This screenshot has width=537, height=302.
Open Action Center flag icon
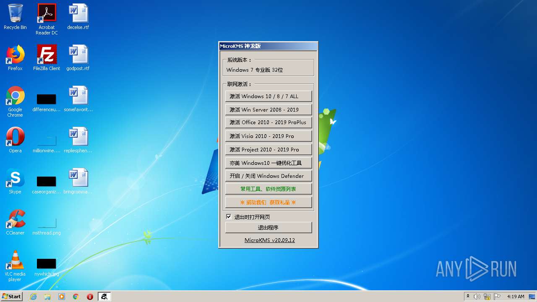tap(497, 297)
